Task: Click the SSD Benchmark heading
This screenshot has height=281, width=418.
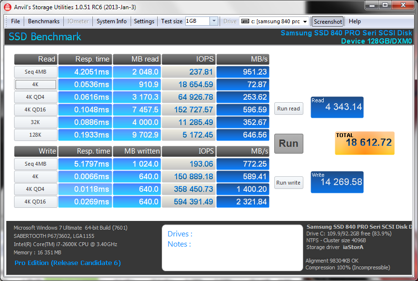Action: pyautogui.click(x=45, y=36)
